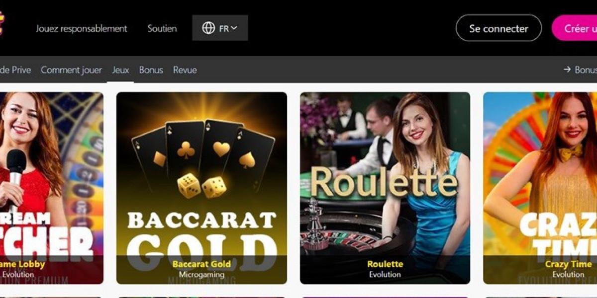Switch to the Comment jouer tab
Screen dimensions: 597x298
tap(71, 70)
